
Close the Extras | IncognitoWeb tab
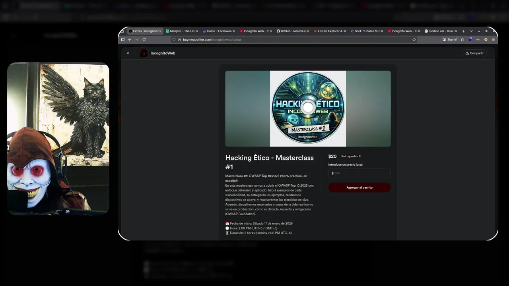pyautogui.click(x=160, y=31)
